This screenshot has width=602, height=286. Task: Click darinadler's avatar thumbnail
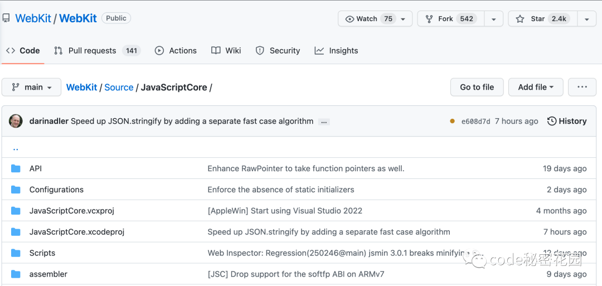pos(16,121)
